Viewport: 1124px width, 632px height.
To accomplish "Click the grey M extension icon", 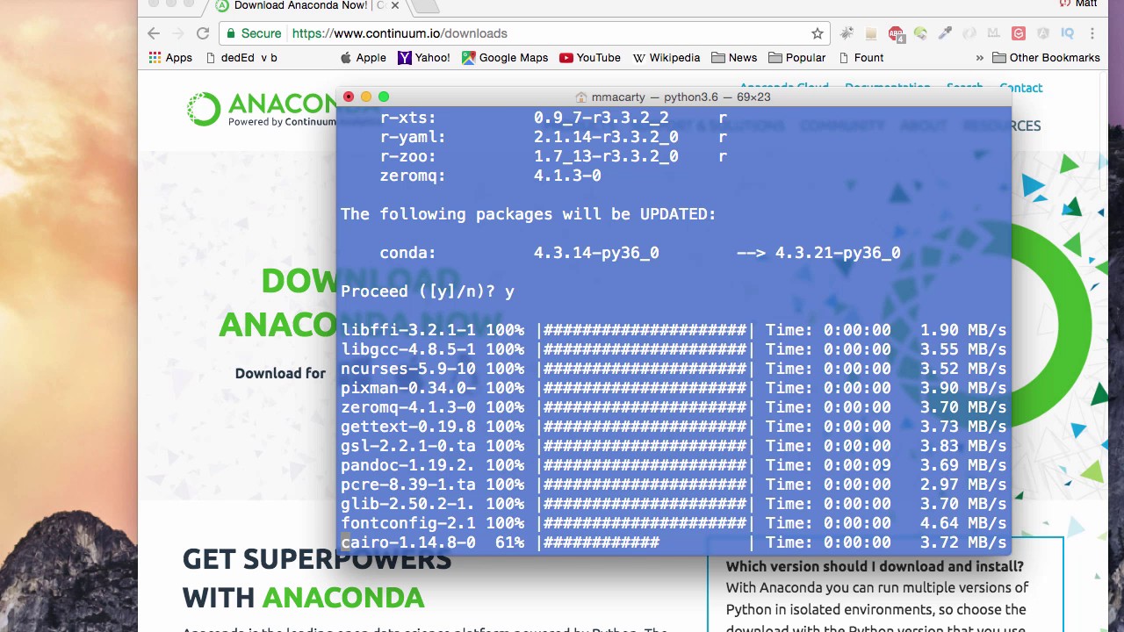I will tap(994, 33).
